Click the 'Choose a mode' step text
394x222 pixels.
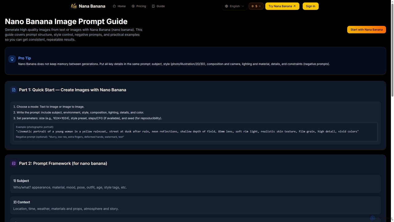point(49,107)
